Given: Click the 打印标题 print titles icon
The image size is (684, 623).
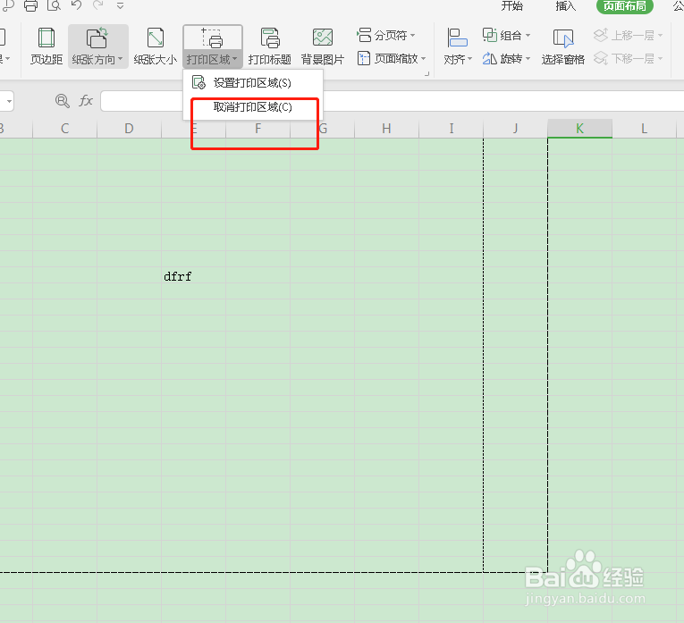Looking at the screenshot, I should tap(270, 38).
